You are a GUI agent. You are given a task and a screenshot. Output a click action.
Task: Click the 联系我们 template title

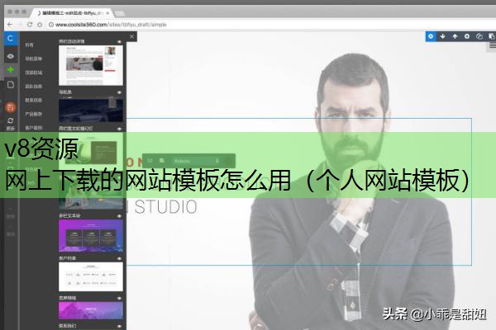coord(68,326)
